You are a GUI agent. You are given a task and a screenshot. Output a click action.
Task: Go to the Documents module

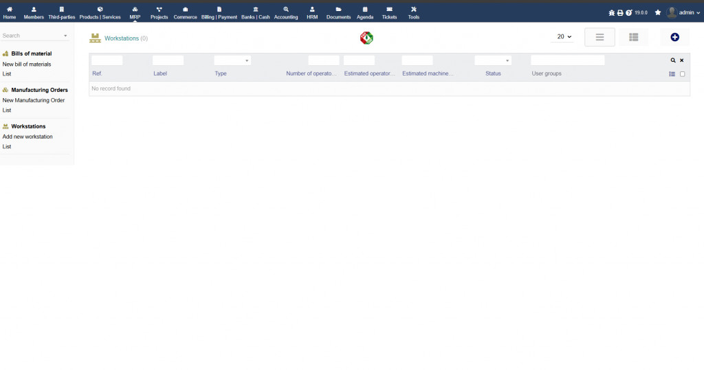point(338,13)
